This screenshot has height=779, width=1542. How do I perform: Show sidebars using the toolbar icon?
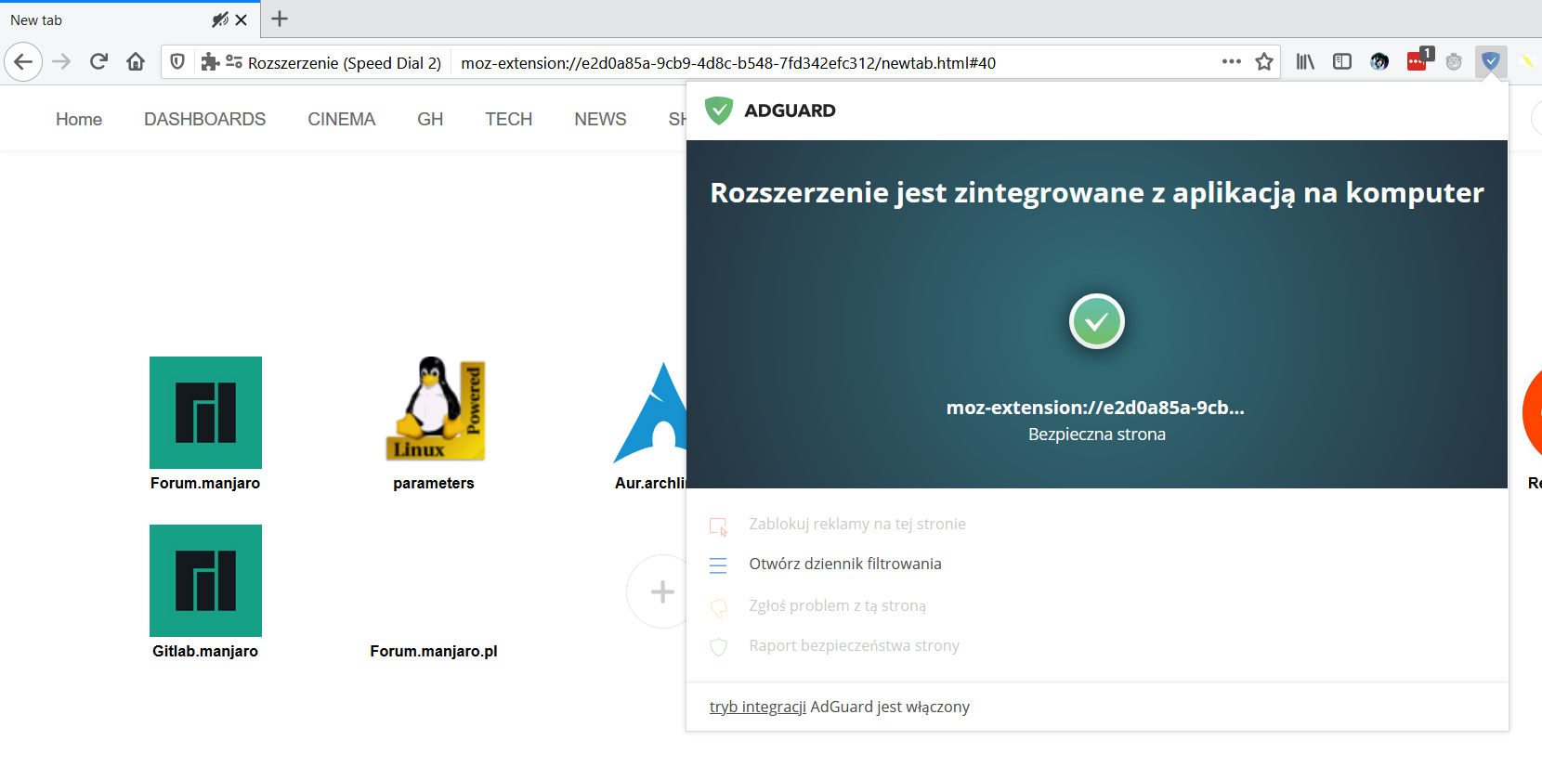point(1342,62)
